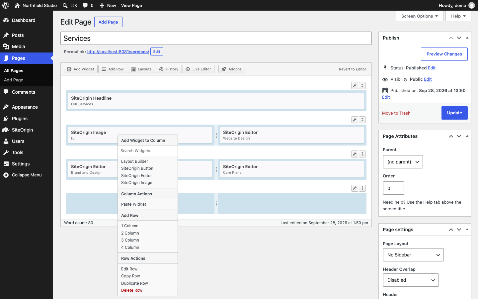
Task: Move this page to Trash
Action: point(396,113)
